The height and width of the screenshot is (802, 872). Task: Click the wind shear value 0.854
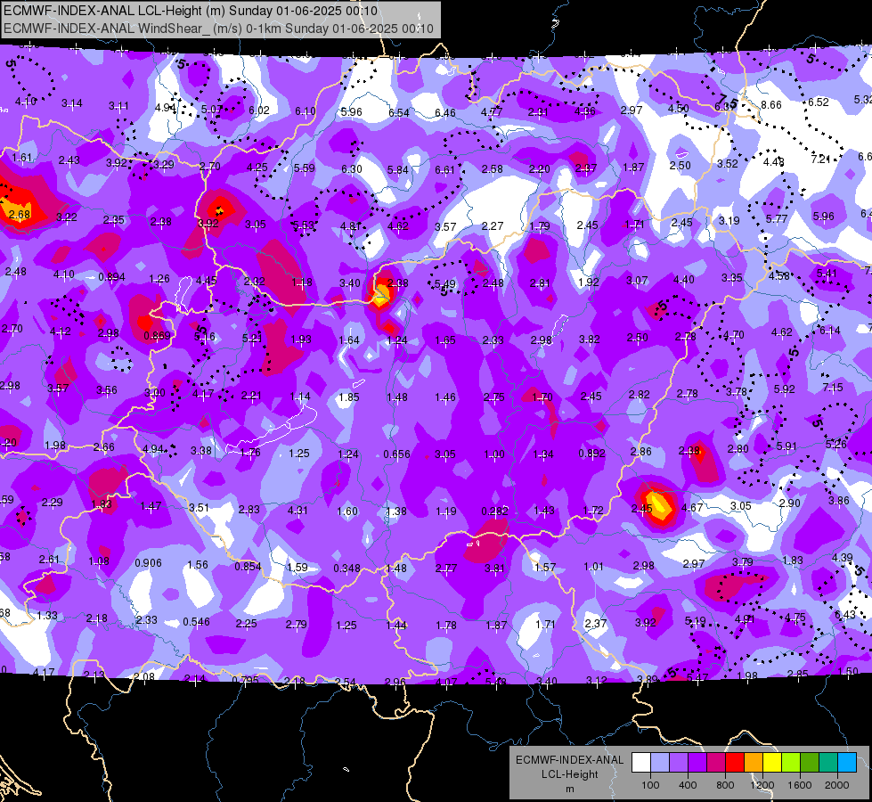[x=248, y=566]
